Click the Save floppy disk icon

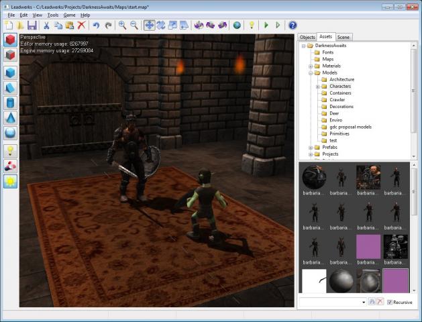coord(32,25)
